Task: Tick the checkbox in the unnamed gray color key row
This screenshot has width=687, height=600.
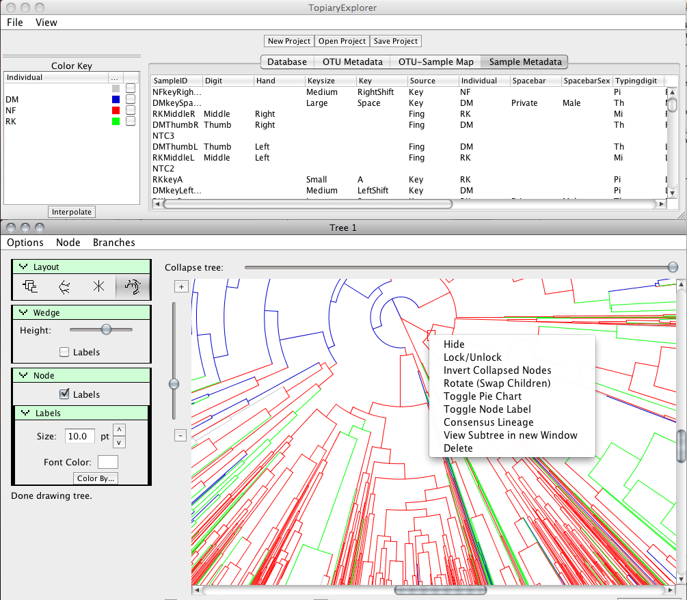Action: [x=131, y=88]
